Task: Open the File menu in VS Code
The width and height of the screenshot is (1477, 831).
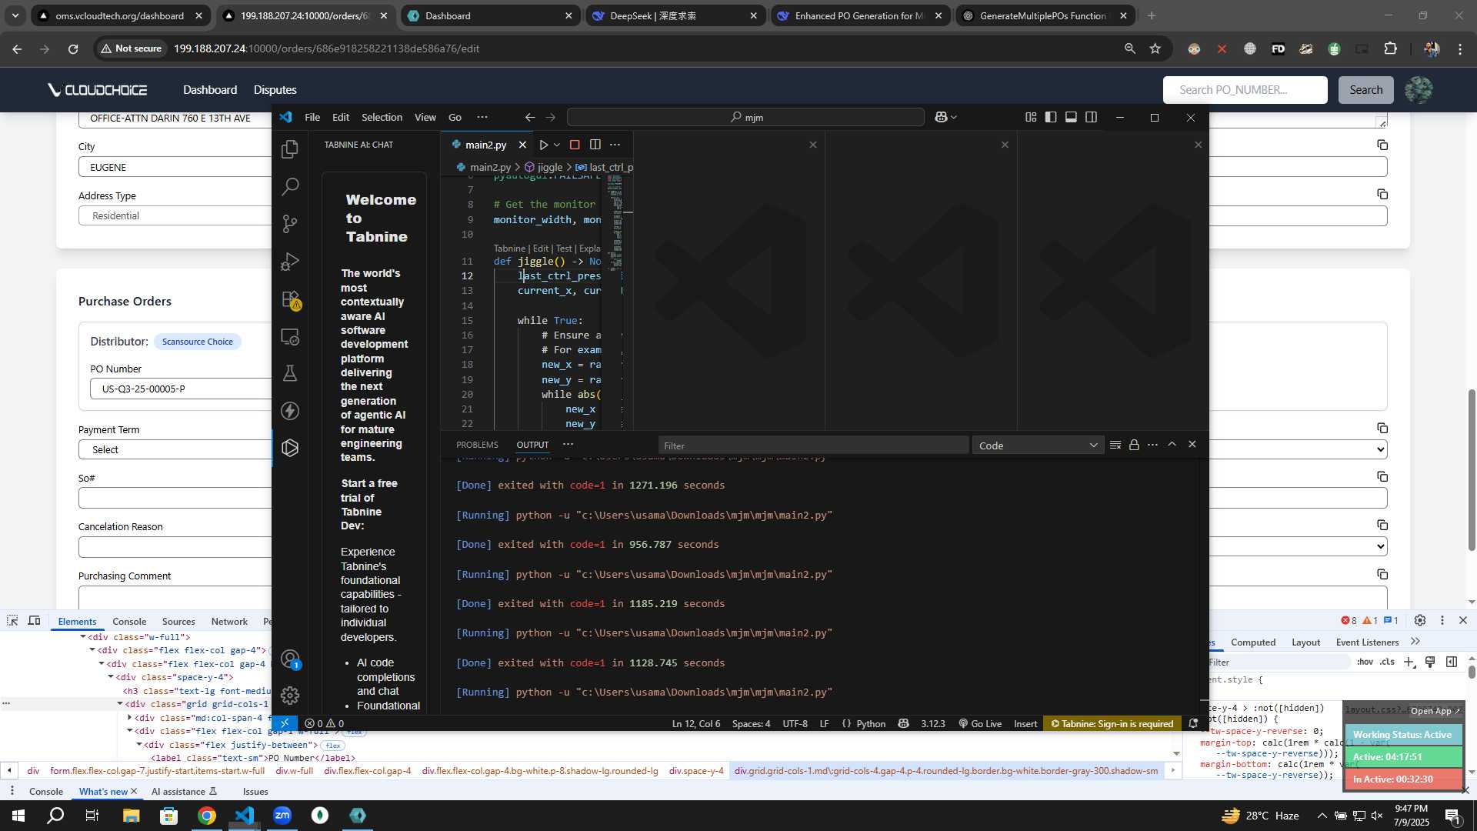Action: point(312,117)
